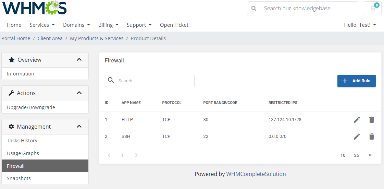This screenshot has width=384, height=189.
Task: Open Upgrade/Downgrade in the Actions panel
Action: pyautogui.click(x=45, y=107)
